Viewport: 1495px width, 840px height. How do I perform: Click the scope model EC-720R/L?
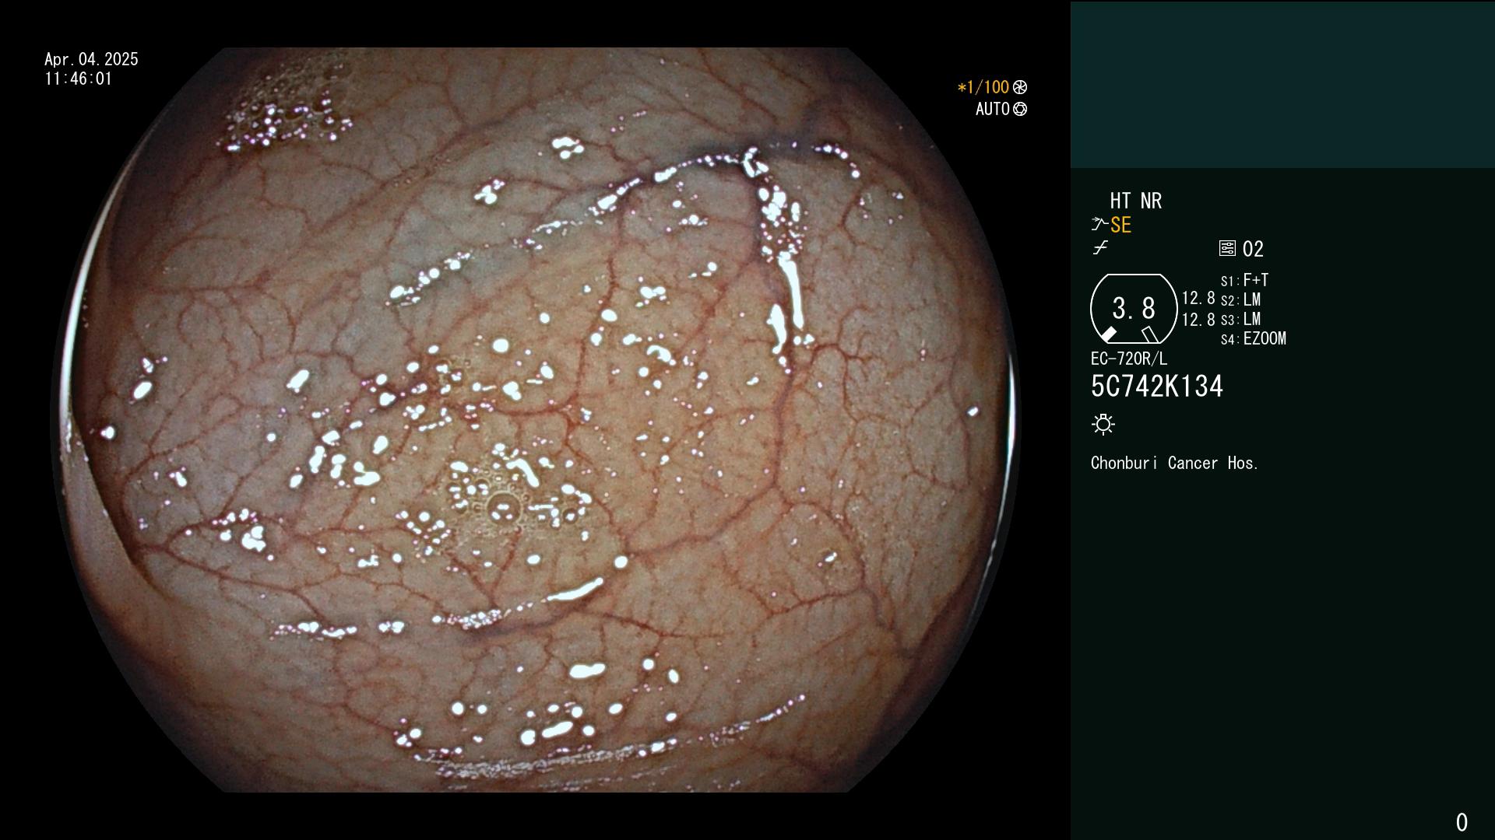(1129, 359)
